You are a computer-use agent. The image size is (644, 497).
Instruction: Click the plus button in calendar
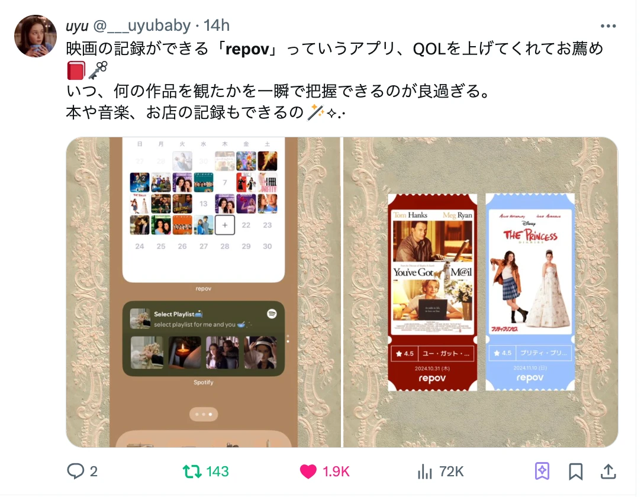click(x=225, y=225)
